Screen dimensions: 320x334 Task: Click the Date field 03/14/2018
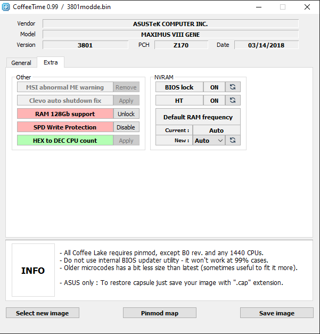266,45
